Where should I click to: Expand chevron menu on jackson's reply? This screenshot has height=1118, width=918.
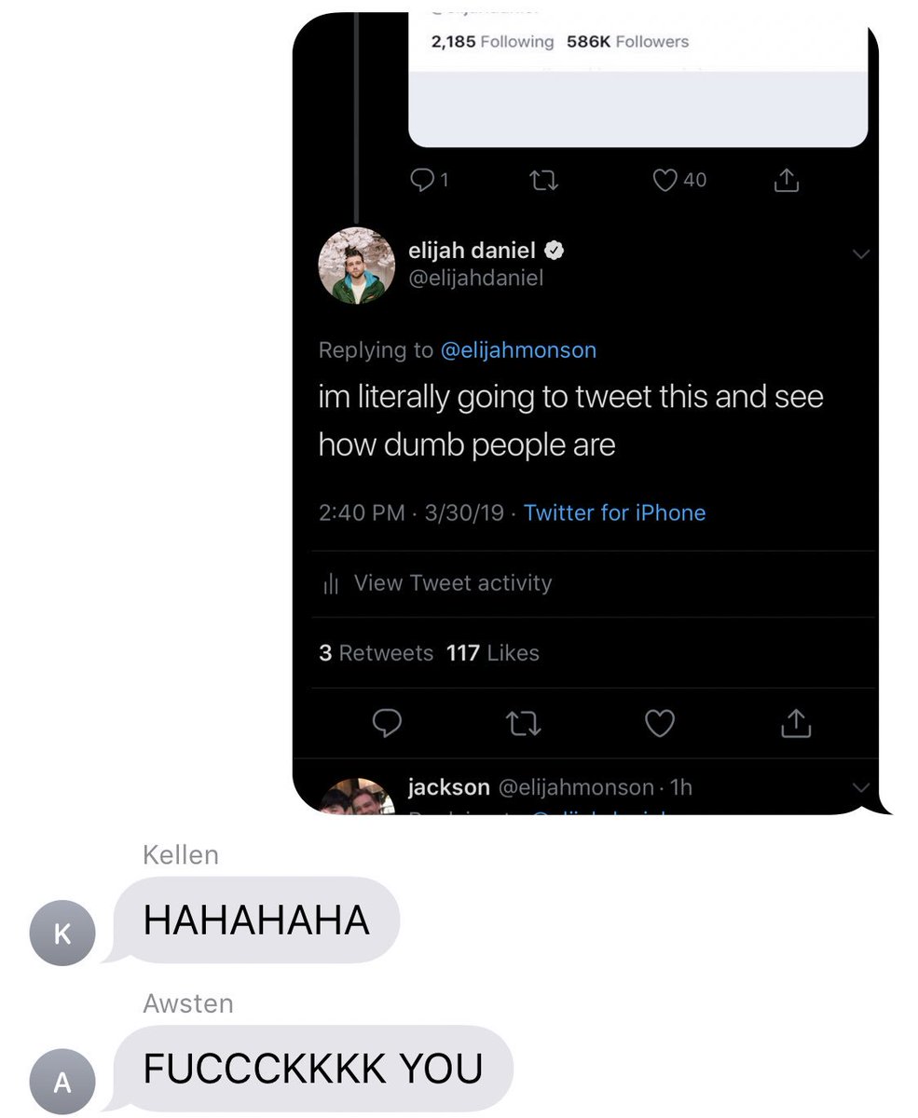click(861, 788)
